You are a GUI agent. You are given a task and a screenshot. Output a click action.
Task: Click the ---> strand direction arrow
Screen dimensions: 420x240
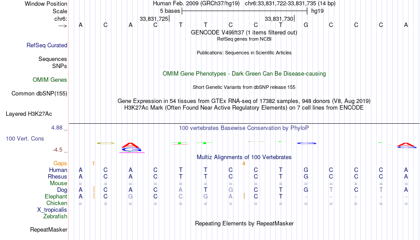62,26
